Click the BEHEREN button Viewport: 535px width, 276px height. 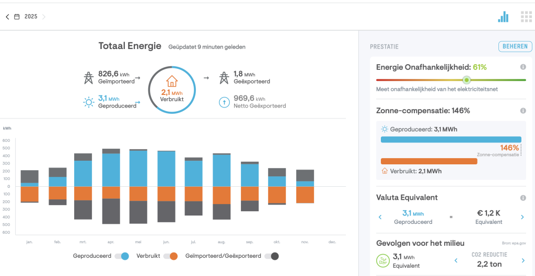[x=515, y=46]
